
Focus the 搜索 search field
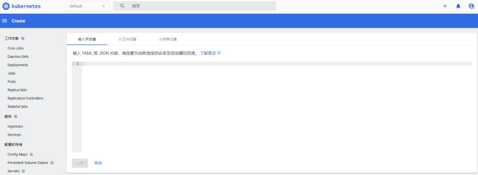pos(194,6)
